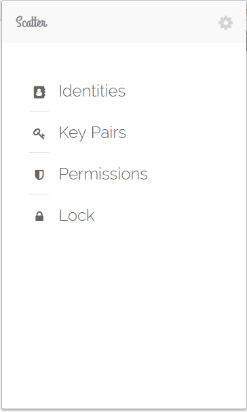
Task: Click the Key Pairs key icon
Action: (x=39, y=133)
